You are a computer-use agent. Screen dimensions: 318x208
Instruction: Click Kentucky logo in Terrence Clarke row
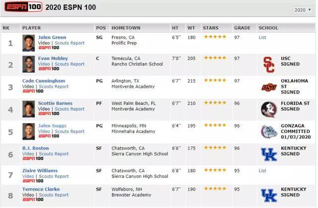(x=269, y=196)
